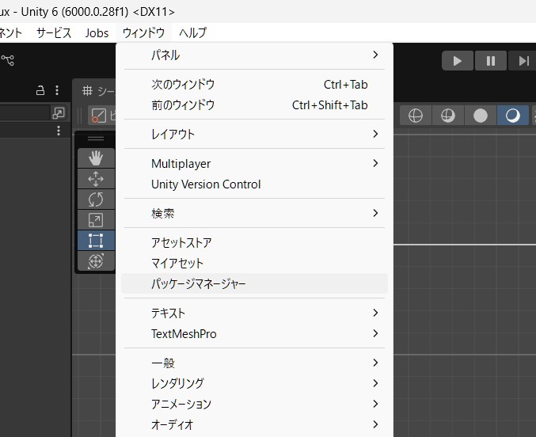This screenshot has height=437, width=536.
Task: Open the Scene tab
Action: tap(98, 90)
